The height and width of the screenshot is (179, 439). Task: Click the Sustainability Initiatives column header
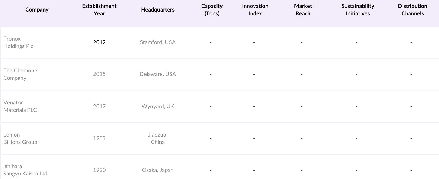[358, 10]
